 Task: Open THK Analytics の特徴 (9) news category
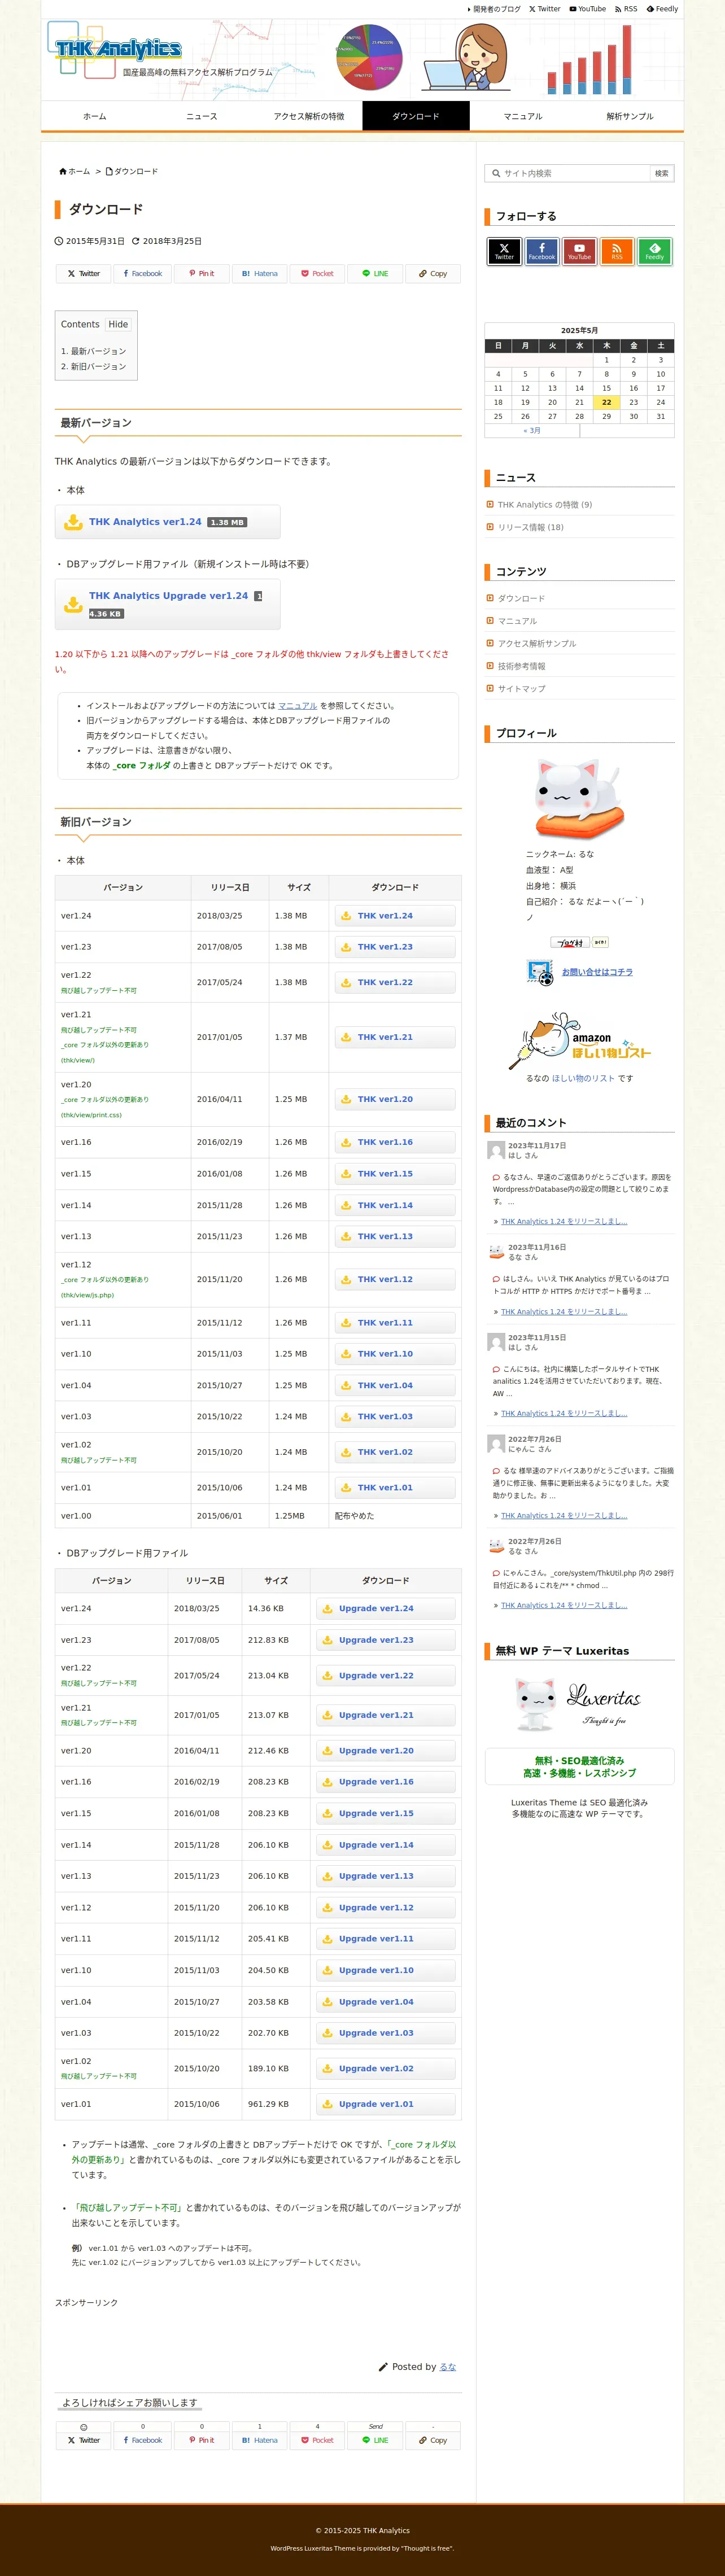545,505
